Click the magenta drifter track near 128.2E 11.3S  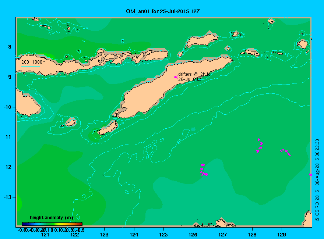(259, 146)
